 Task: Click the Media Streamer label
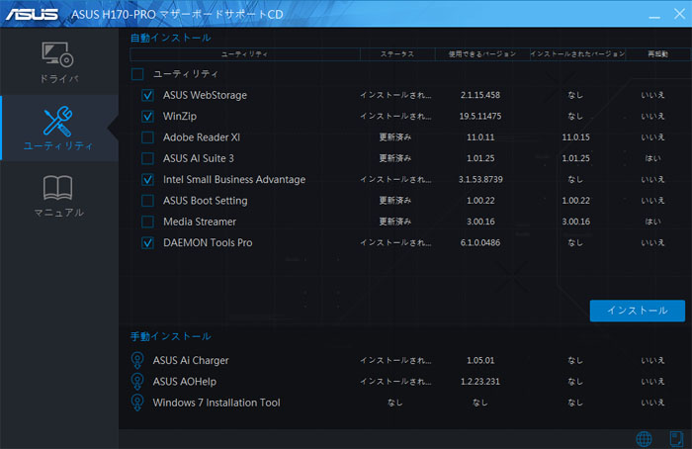pyautogui.click(x=200, y=222)
